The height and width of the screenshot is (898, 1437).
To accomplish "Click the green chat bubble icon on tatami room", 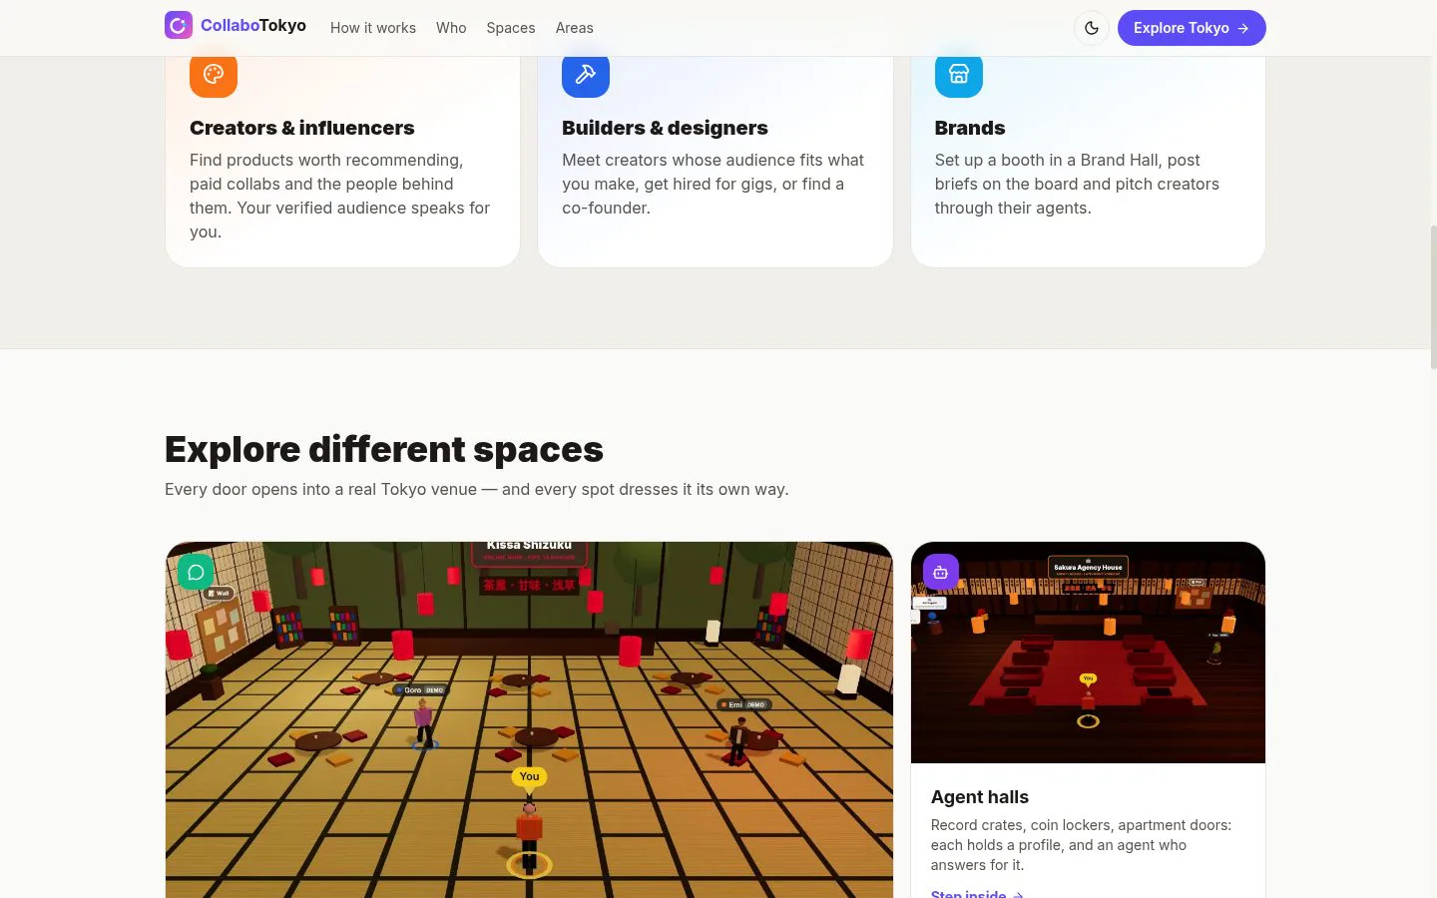I will coord(196,572).
